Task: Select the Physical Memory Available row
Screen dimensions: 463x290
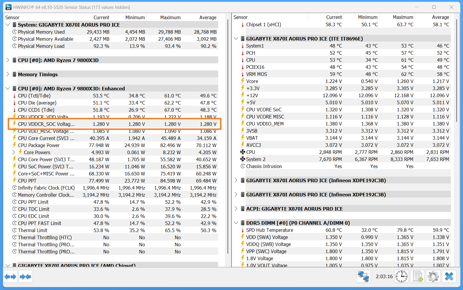Action: click(x=115, y=39)
